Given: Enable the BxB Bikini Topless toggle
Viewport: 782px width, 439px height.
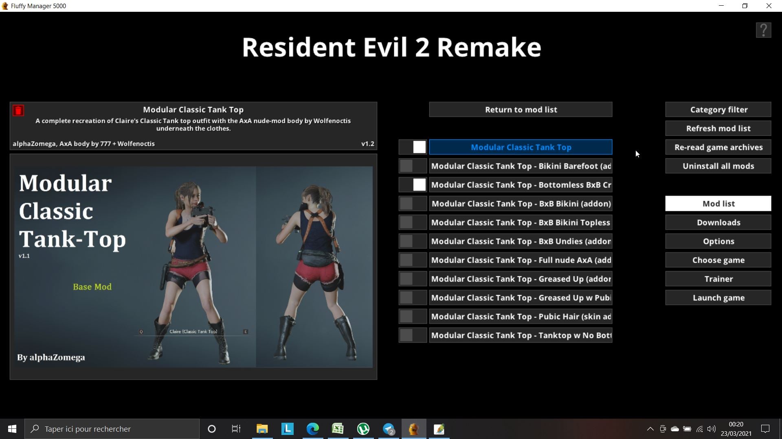Looking at the screenshot, I should [x=413, y=222].
